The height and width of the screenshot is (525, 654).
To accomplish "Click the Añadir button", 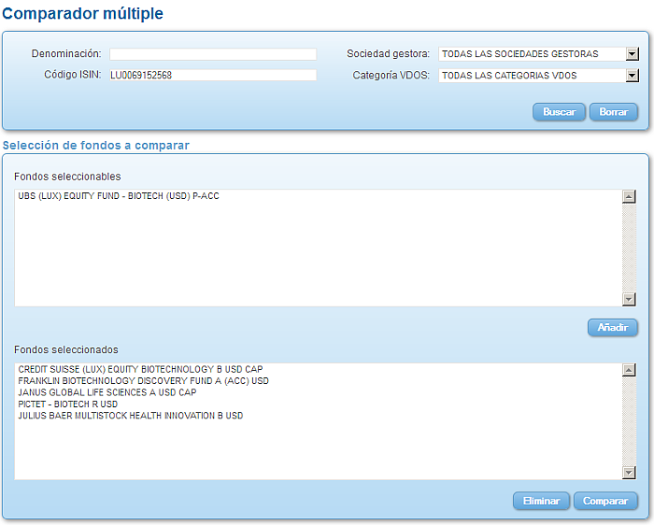I will click(613, 327).
